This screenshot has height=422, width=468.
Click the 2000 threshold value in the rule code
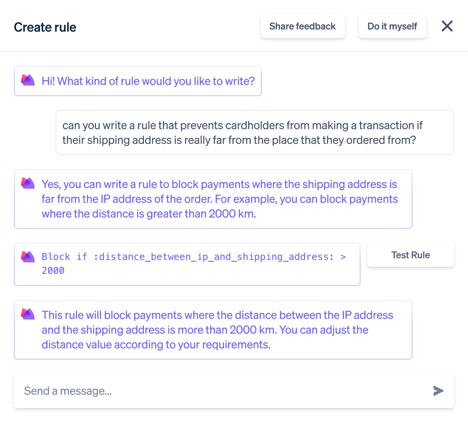pyautogui.click(x=53, y=270)
